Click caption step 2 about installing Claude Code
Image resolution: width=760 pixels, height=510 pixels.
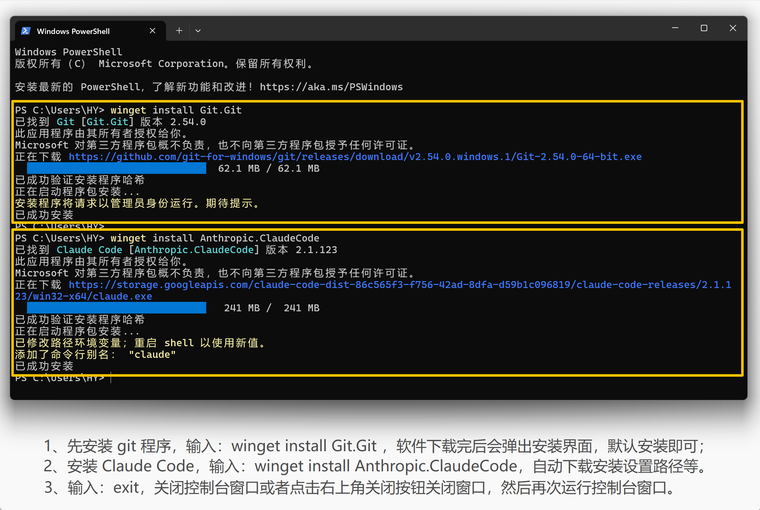[376, 466]
